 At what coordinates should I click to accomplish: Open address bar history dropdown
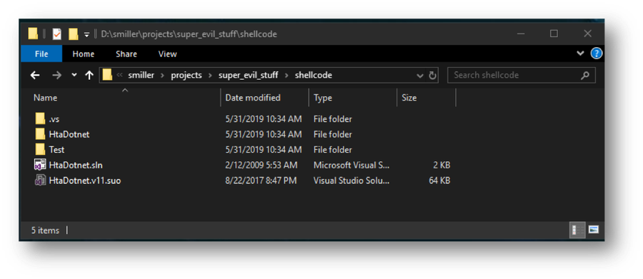[420, 76]
